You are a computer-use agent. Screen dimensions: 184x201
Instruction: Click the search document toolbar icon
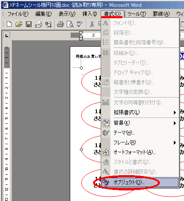click(x=48, y=24)
